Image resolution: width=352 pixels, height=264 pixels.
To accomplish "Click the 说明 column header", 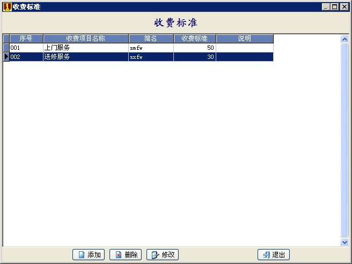I will tap(245, 39).
